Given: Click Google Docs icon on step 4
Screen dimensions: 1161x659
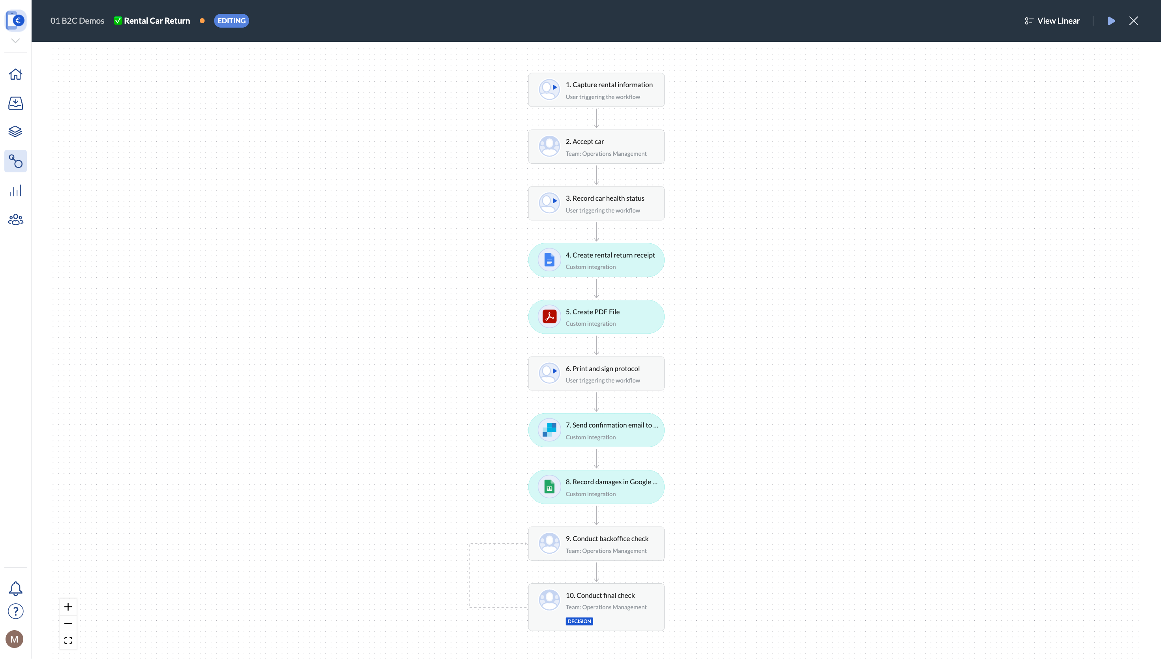Looking at the screenshot, I should pyautogui.click(x=549, y=260).
